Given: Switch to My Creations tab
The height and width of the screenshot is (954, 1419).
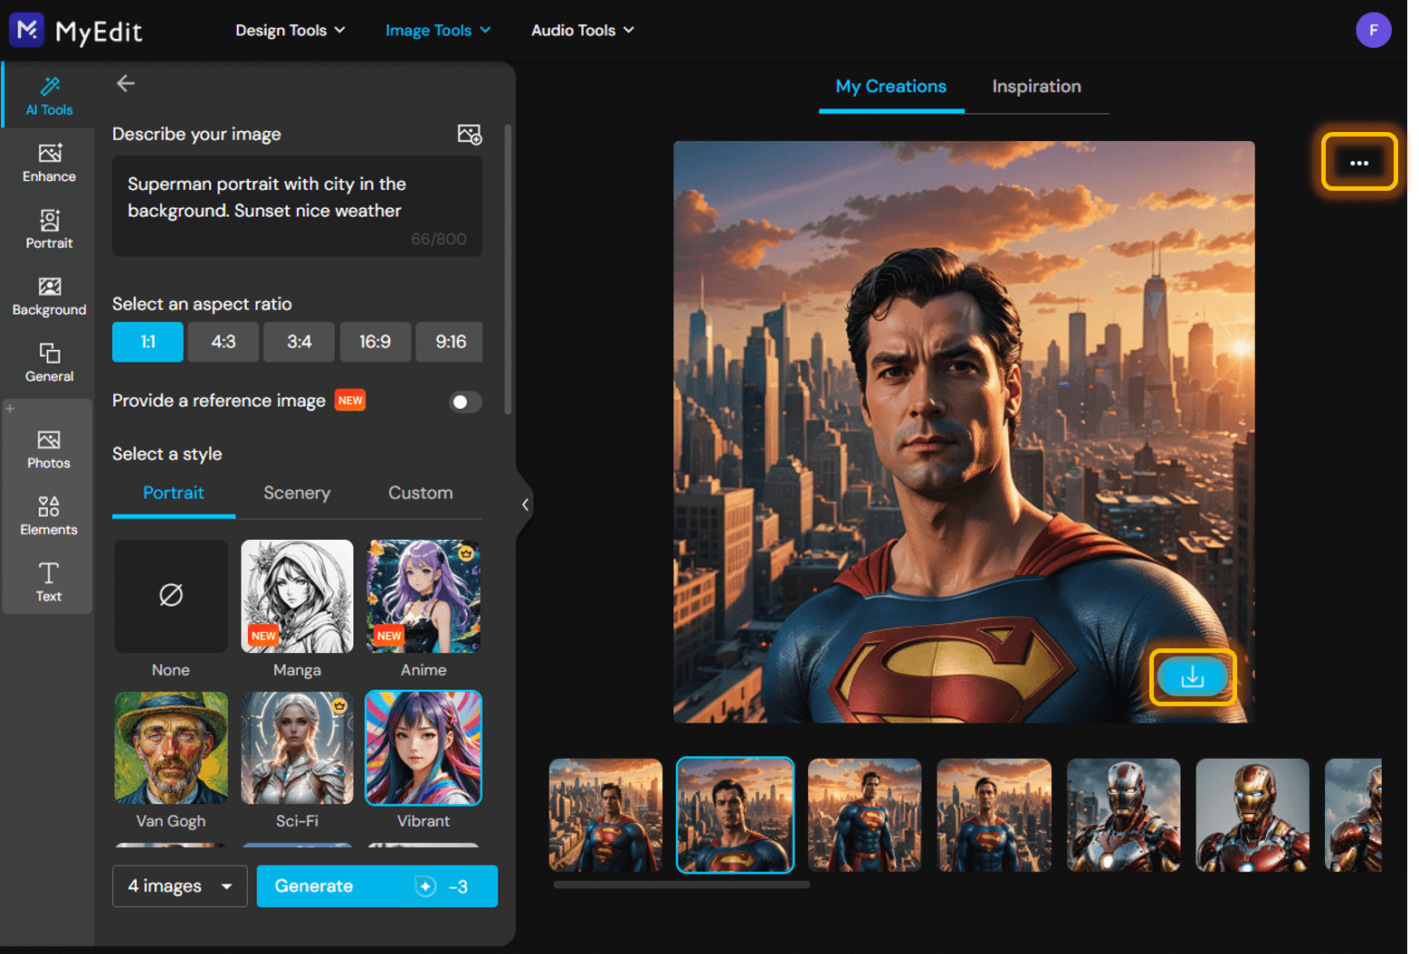Looking at the screenshot, I should (890, 87).
